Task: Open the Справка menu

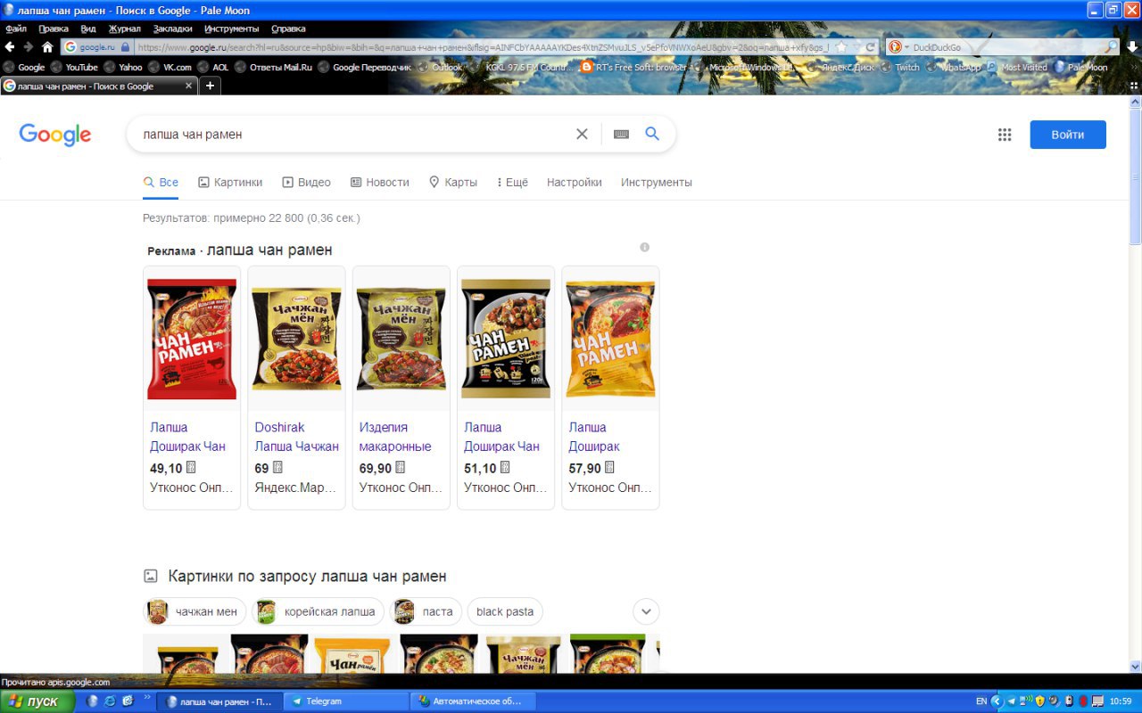Action: tap(288, 29)
